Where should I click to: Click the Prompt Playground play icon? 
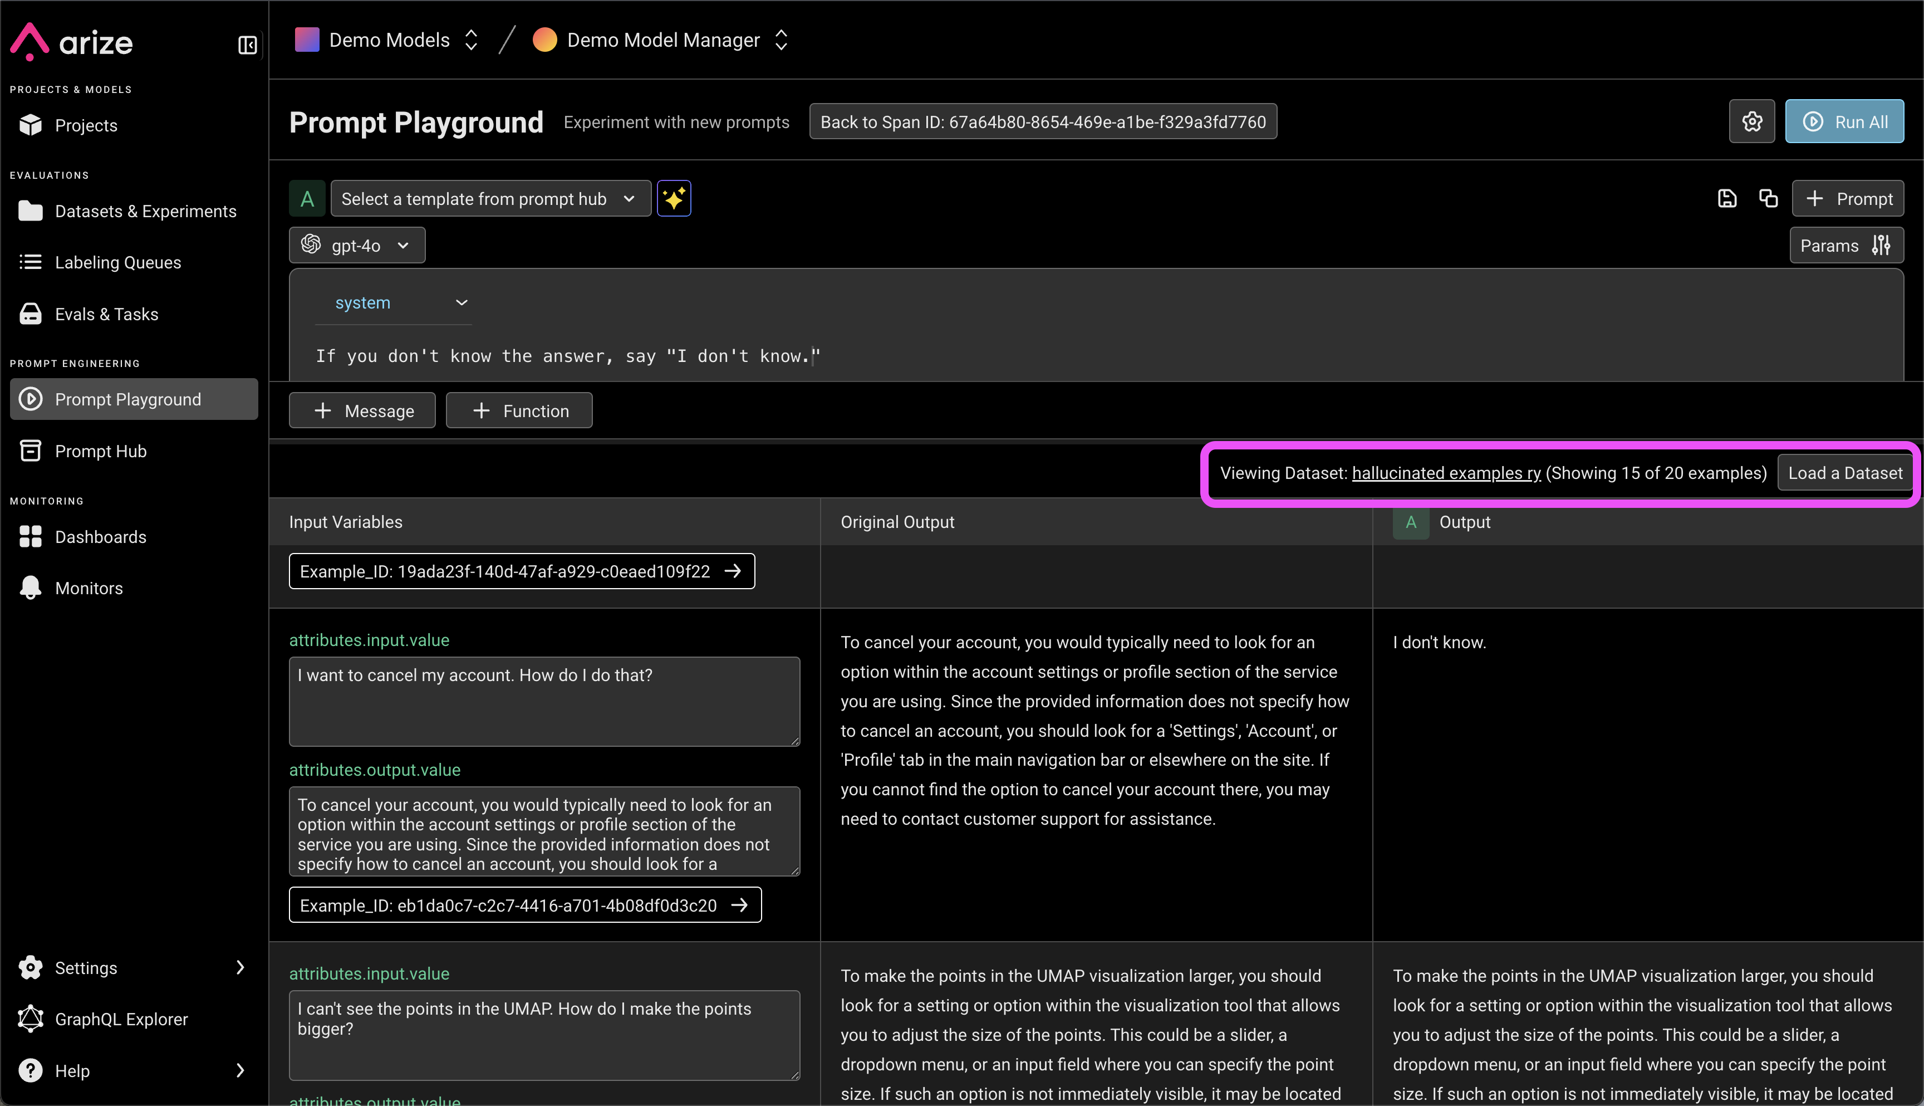[x=31, y=399]
